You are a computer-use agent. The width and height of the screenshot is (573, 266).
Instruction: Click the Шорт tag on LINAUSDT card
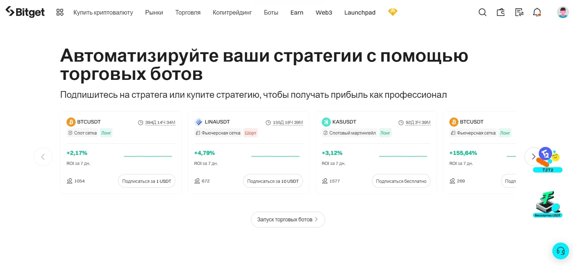pos(251,133)
